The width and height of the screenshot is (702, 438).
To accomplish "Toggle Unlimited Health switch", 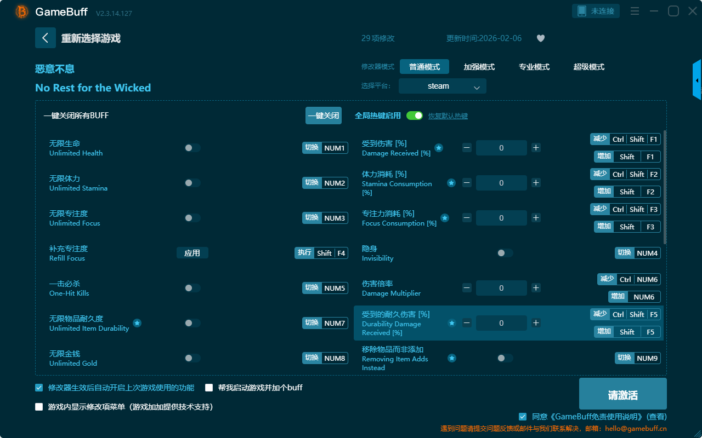I will (192, 148).
